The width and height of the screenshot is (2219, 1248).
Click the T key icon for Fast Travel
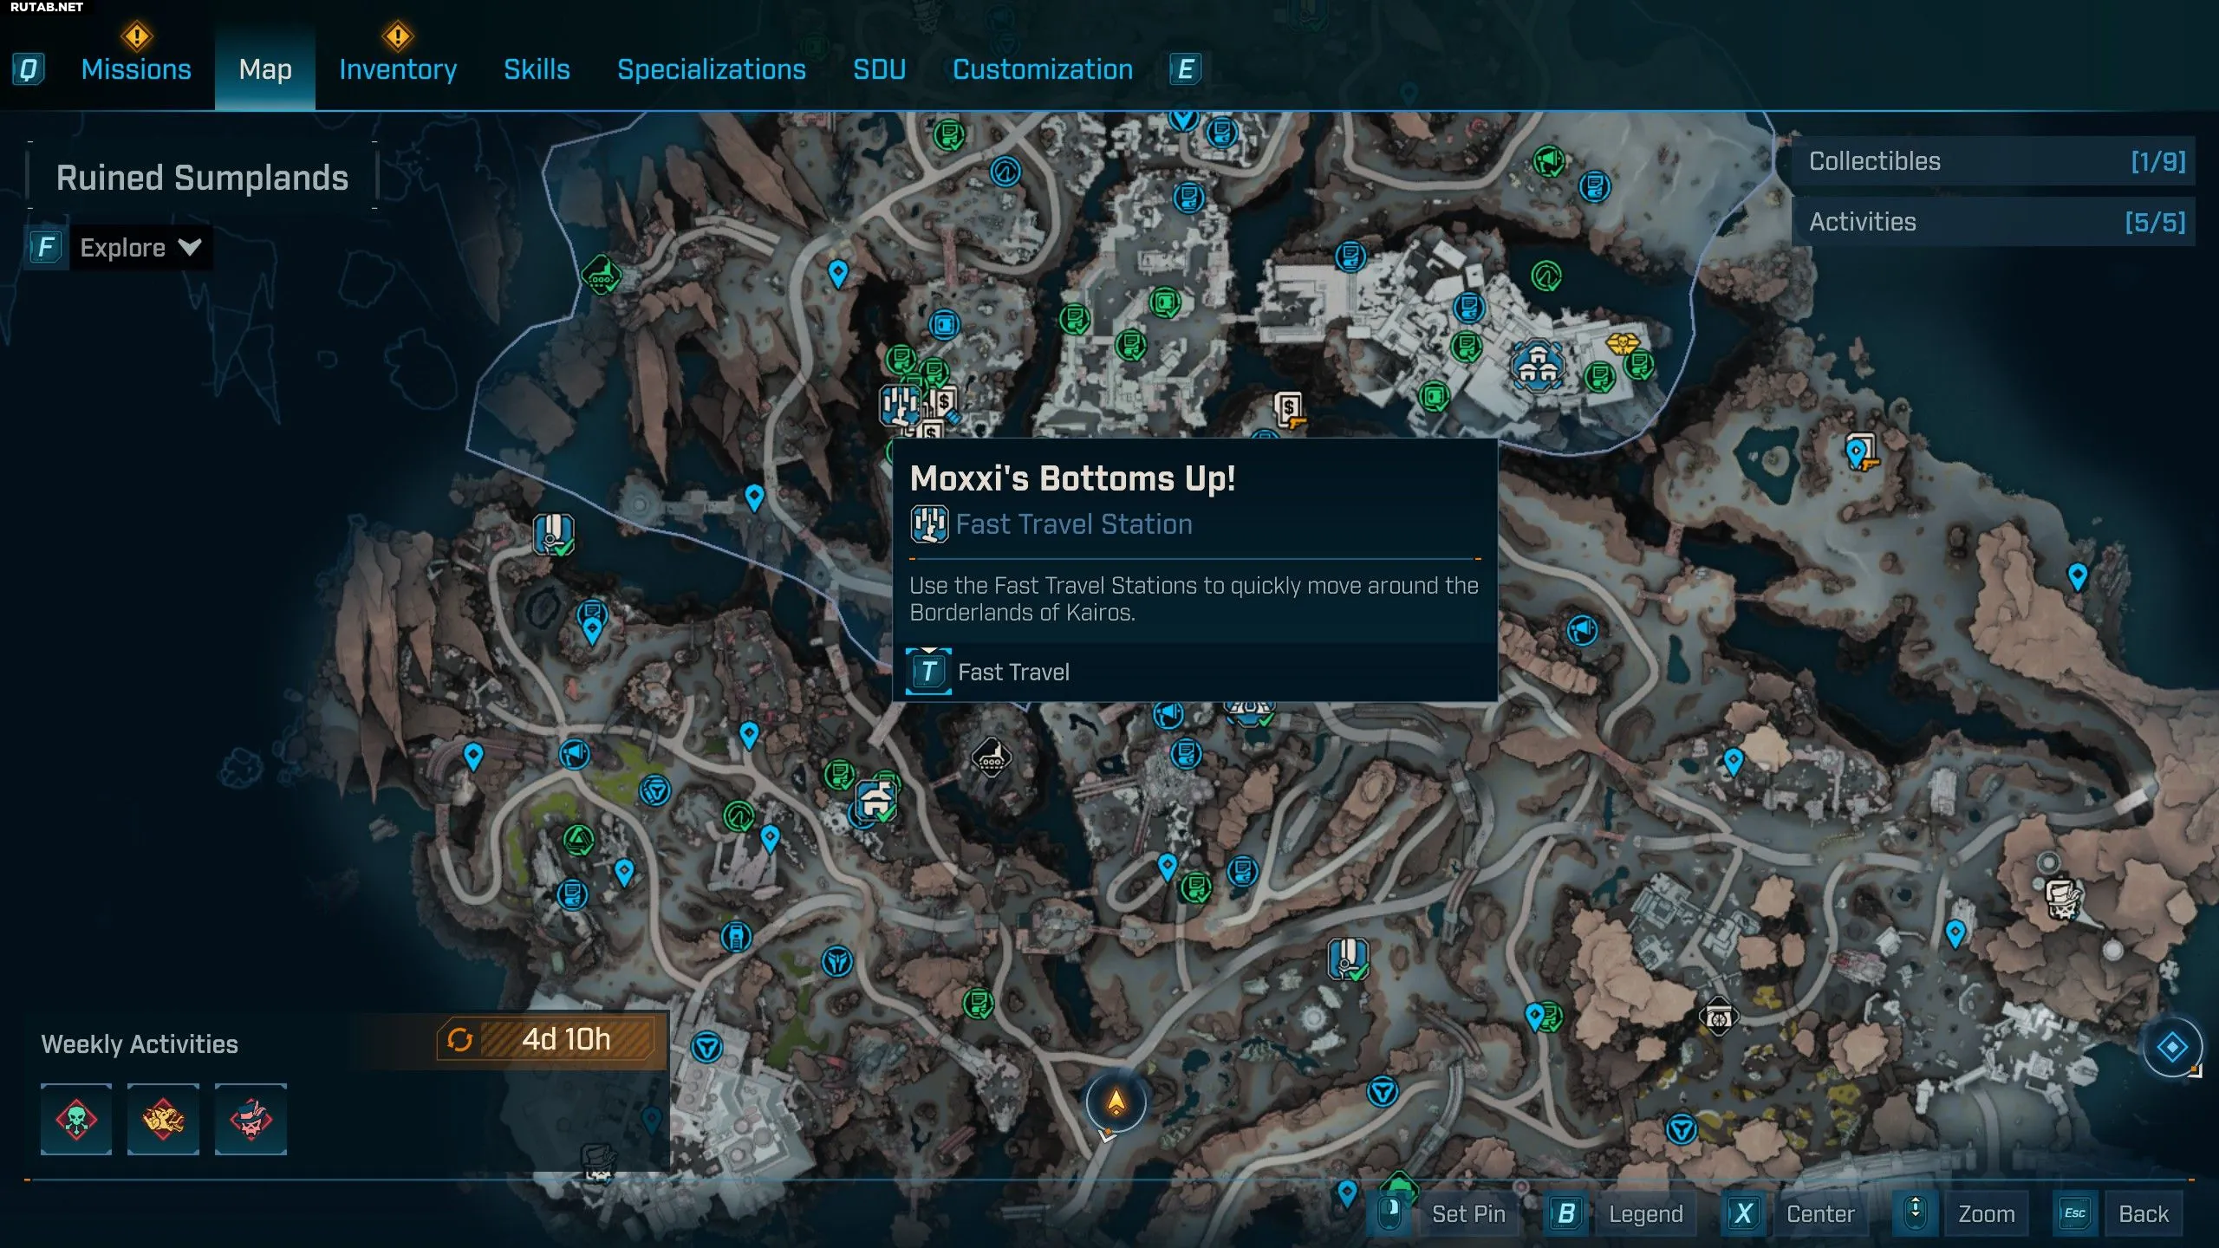[928, 672]
